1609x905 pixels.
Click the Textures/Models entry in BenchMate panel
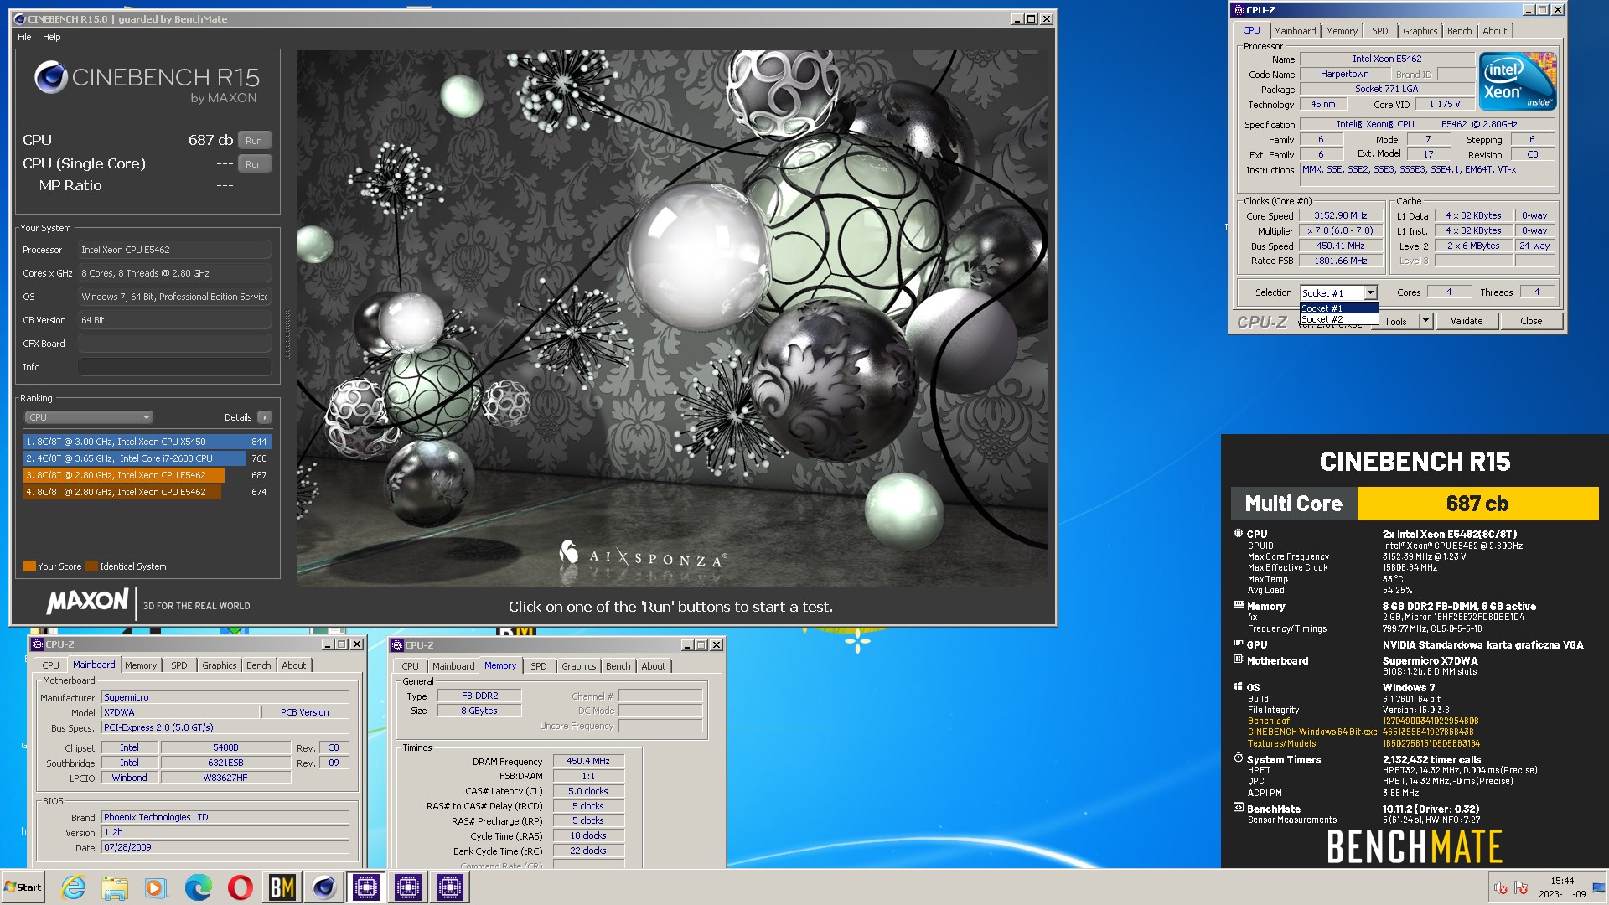[x=1281, y=743]
